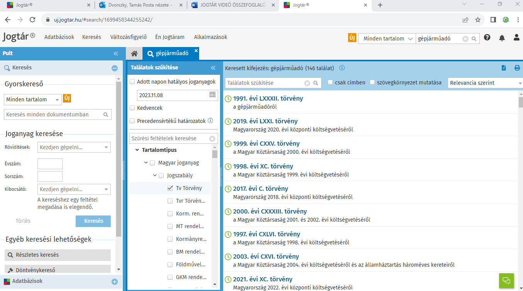Print the search results list
This screenshot has height=291, width=523.
click(x=517, y=68)
